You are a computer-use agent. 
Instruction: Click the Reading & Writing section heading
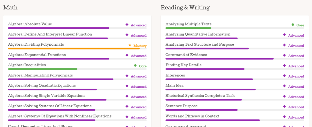[x=185, y=8]
